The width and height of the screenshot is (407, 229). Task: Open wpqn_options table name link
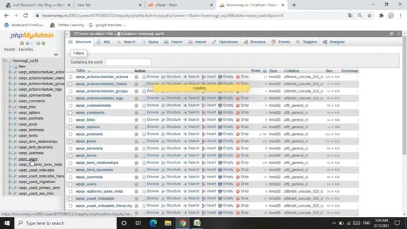[x=88, y=127]
